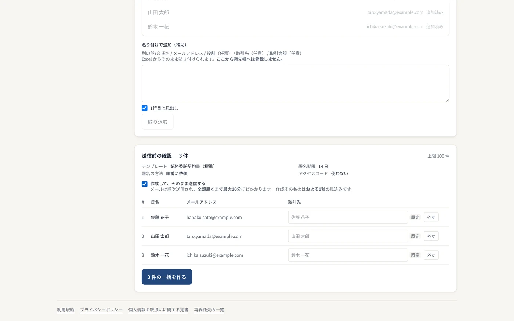Click the 取り込む import button
514x321 pixels.
pos(158,122)
